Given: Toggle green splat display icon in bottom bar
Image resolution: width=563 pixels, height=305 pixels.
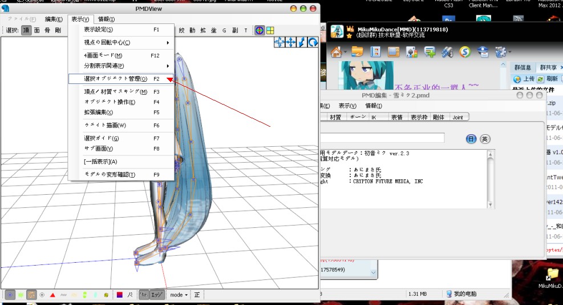Looking at the screenshot, I should (x=21, y=295).
